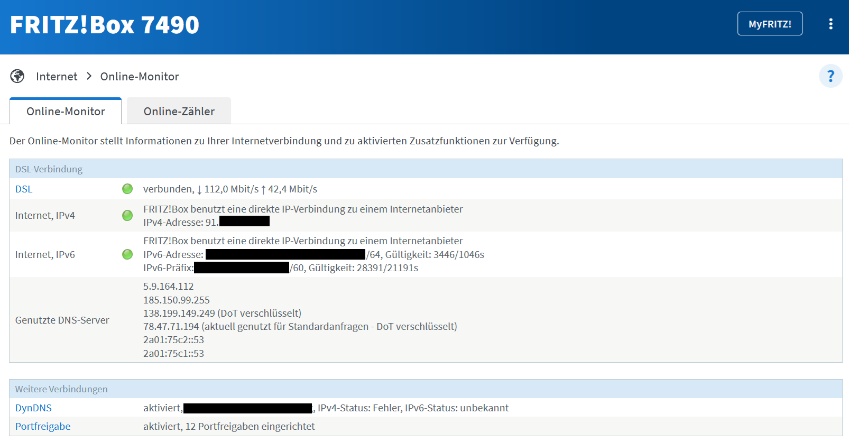
Task: Open the DynDNS link
Action: [x=33, y=408]
